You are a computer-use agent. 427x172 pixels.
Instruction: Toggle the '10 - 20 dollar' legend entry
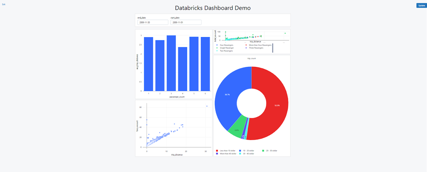[x=247, y=151]
